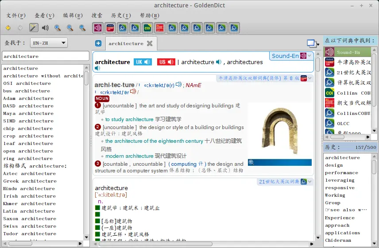Open the tab list dropdown icon
Image resolution: width=379 pixels, height=248 pixels.
[x=313, y=43]
